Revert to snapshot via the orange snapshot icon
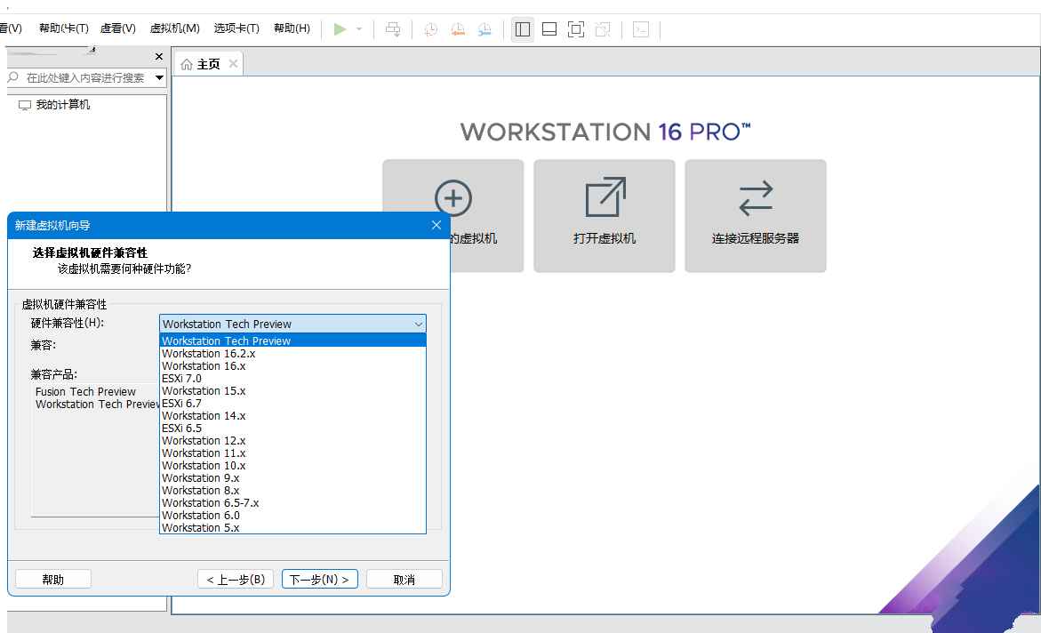 [457, 28]
